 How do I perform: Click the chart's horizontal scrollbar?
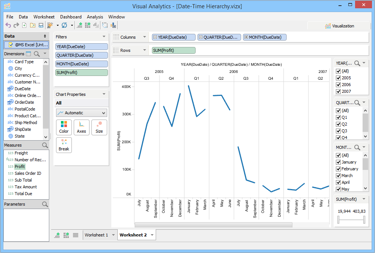click(x=213, y=225)
